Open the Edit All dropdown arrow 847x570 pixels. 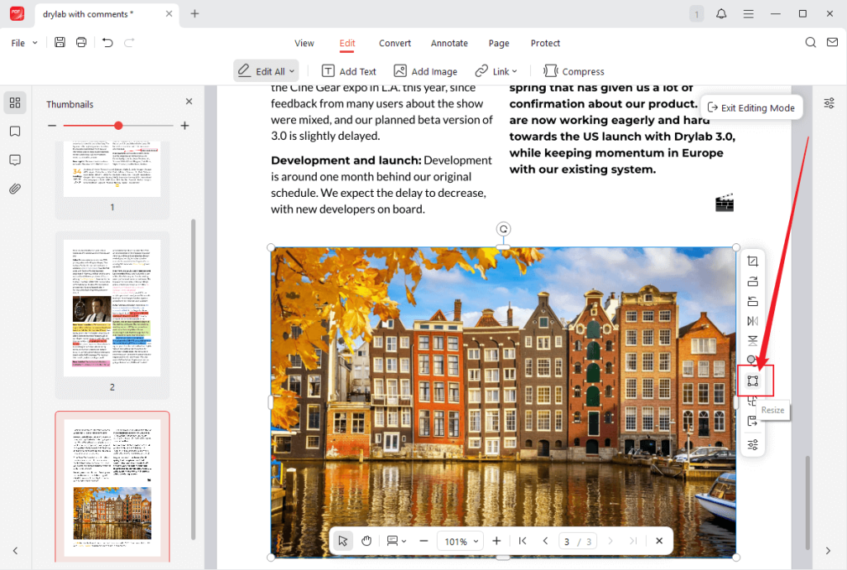(x=290, y=71)
